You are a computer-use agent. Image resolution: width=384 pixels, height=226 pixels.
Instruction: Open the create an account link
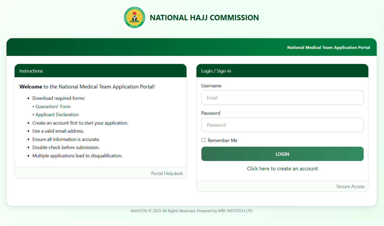pos(282,169)
